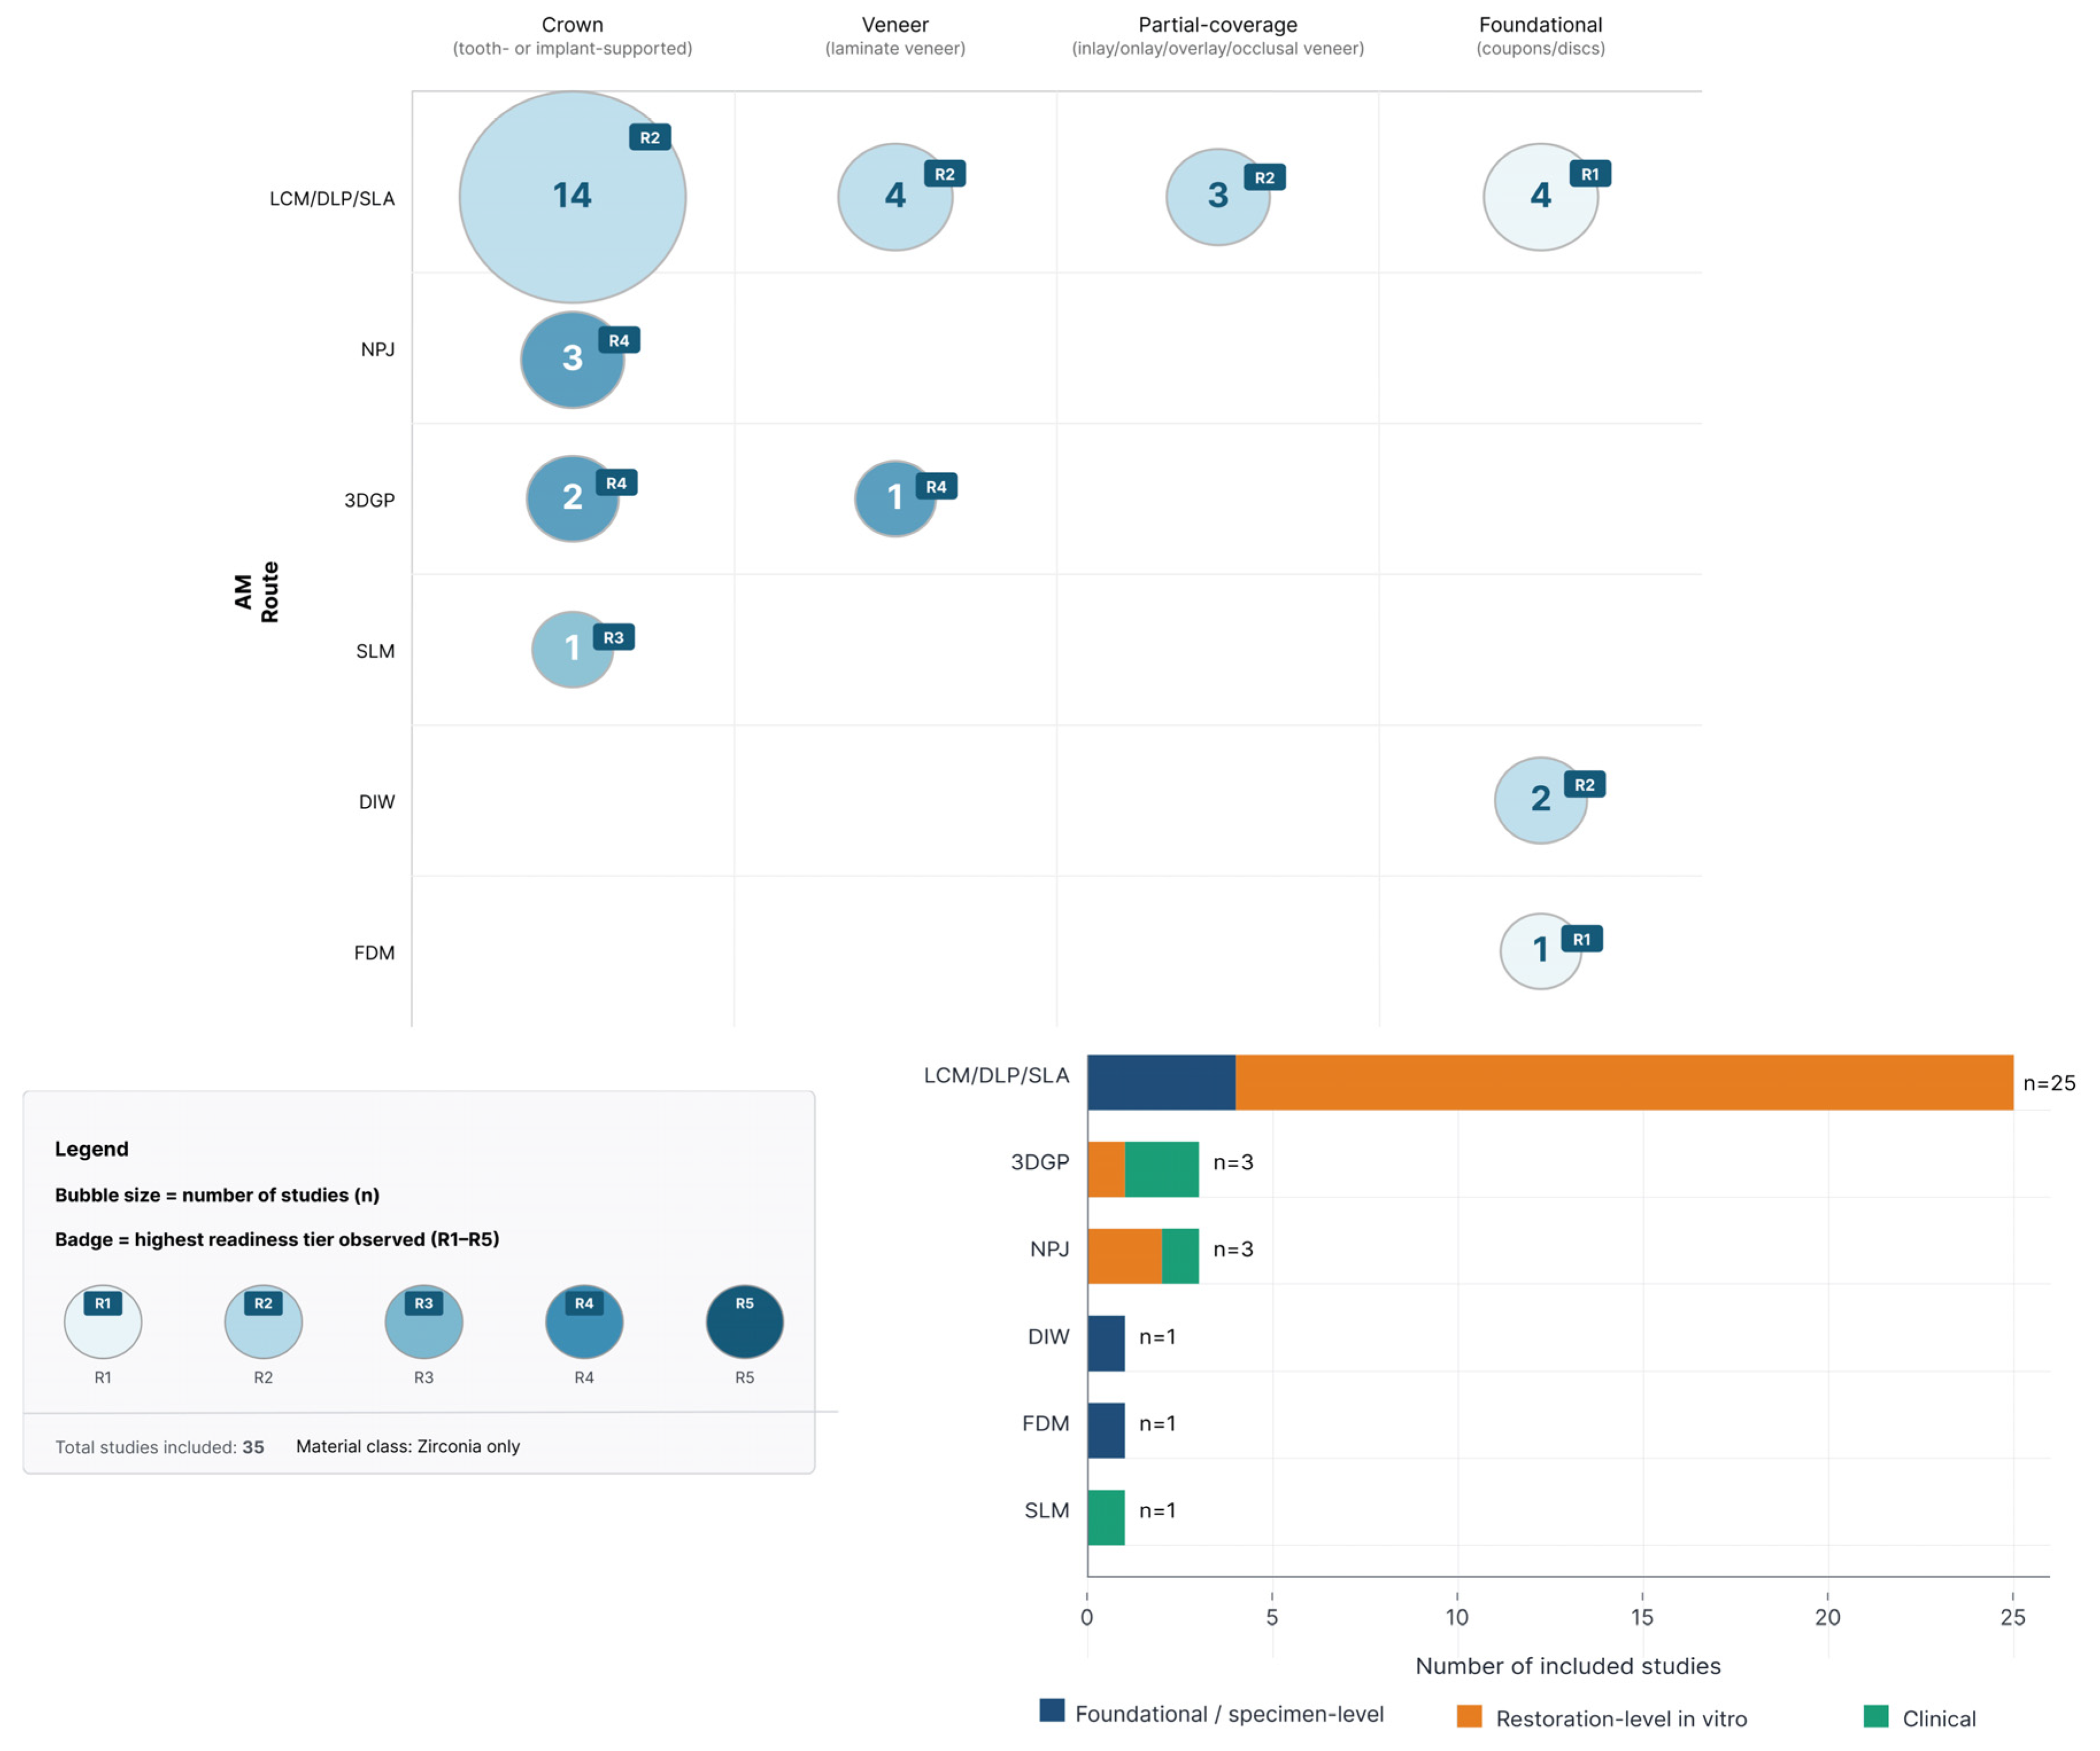Select the DIW Foundational bubble showing 2
This screenshot has width=2100, height=1751.
click(x=1540, y=799)
